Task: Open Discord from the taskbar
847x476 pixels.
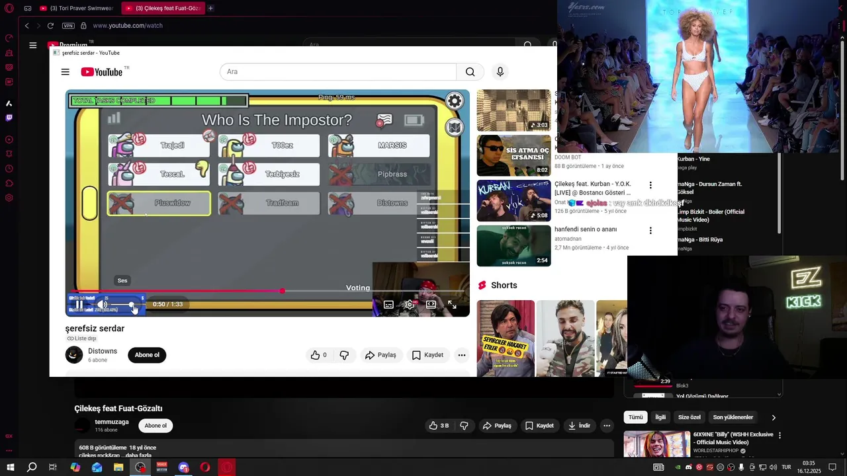Action: pos(184,467)
